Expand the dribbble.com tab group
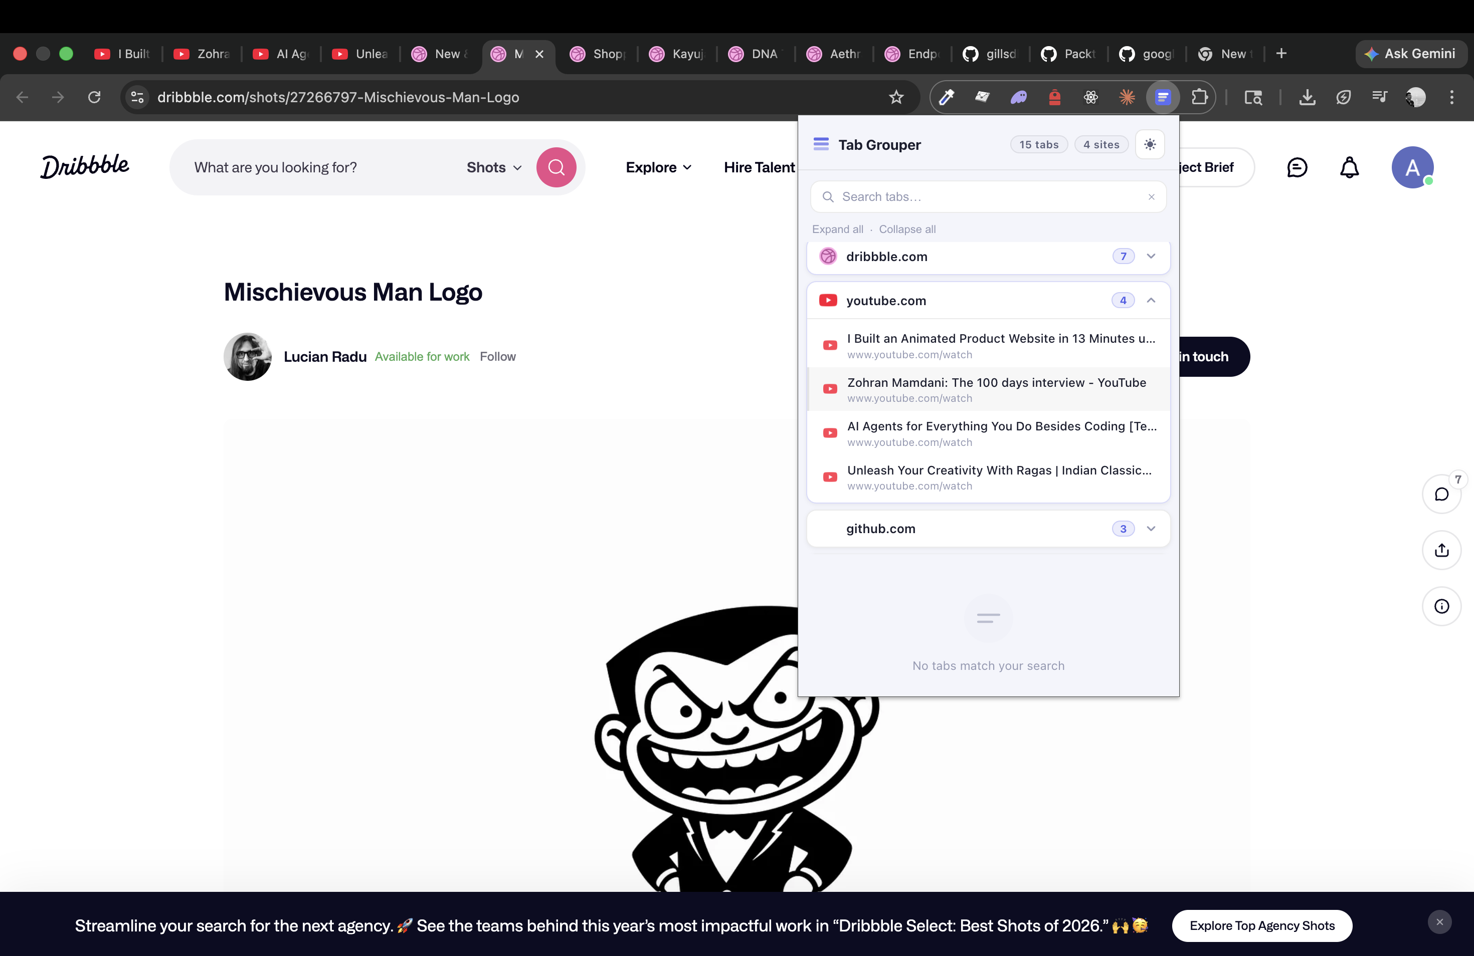The height and width of the screenshot is (956, 1474). tap(1151, 256)
